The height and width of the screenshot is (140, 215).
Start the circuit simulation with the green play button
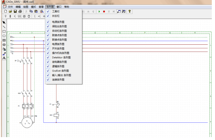tap(99, 12)
